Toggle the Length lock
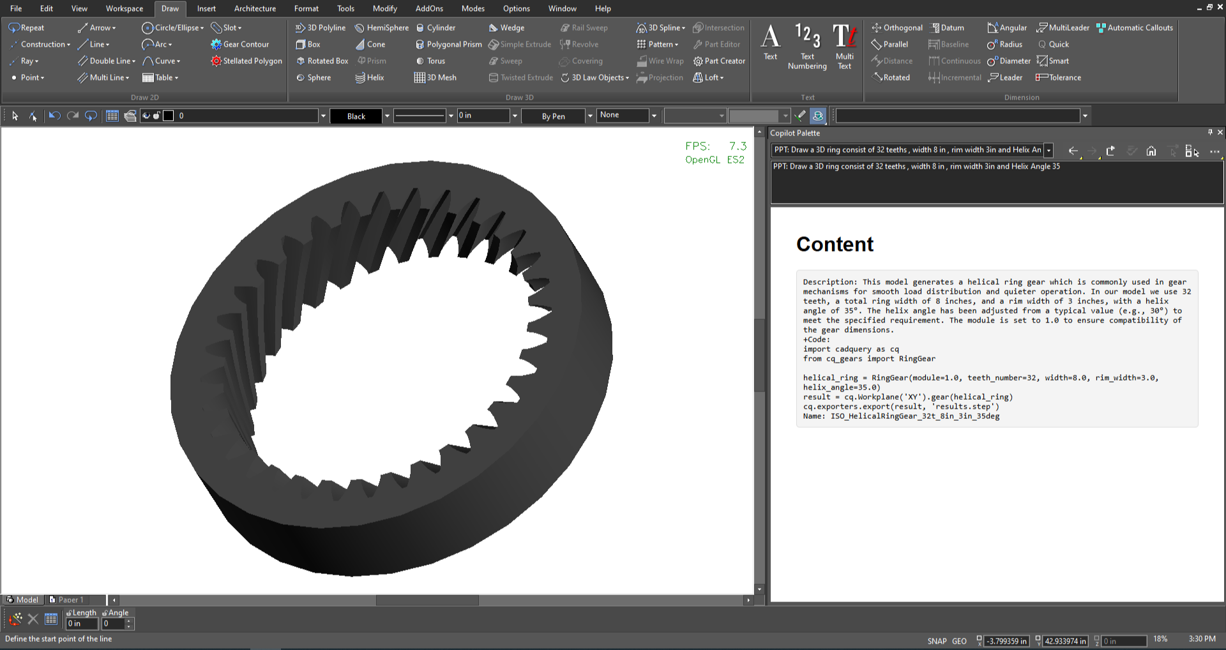The image size is (1226, 650). pos(70,613)
